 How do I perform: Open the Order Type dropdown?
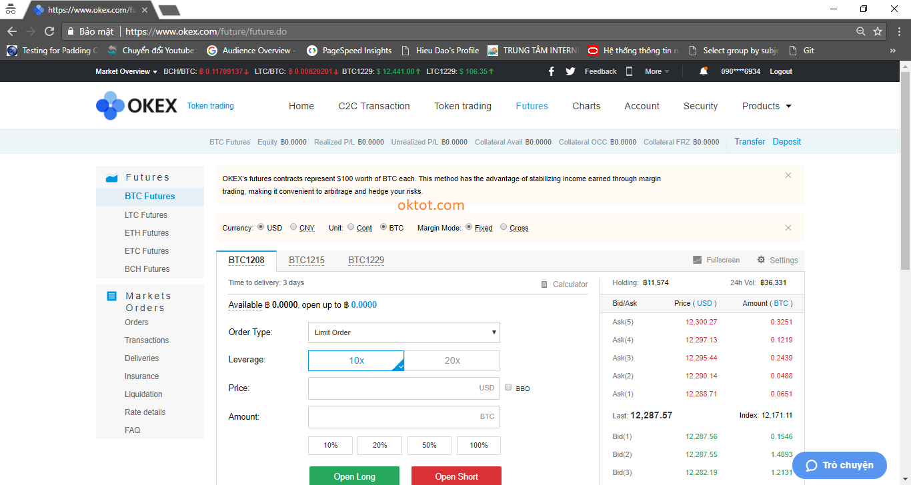coord(403,332)
